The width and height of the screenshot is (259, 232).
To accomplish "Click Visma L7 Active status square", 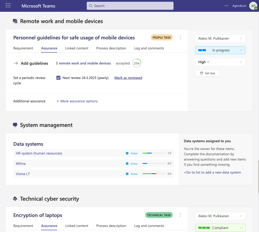I will (127, 174).
